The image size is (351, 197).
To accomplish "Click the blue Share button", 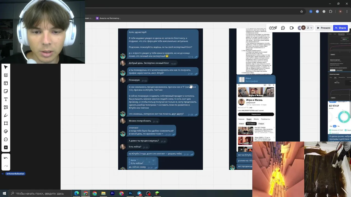I will 340,28.
